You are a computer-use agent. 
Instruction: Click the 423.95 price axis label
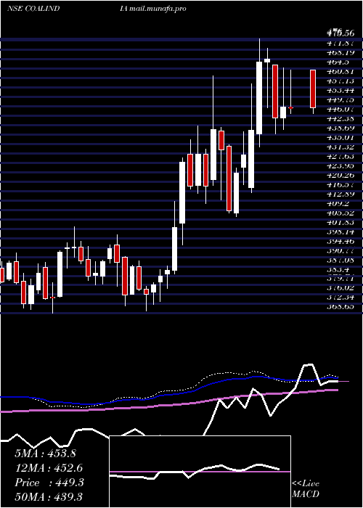340,166
